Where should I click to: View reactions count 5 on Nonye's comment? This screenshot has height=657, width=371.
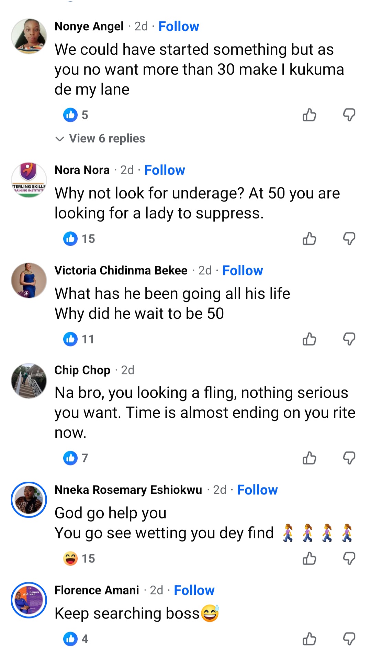tap(83, 115)
